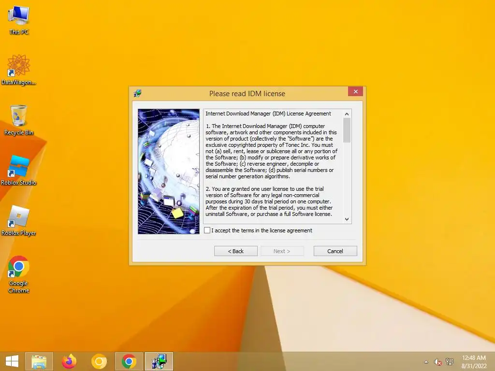Click the IDM installer taskbar icon
Image resolution: width=495 pixels, height=371 pixels.
point(159,361)
